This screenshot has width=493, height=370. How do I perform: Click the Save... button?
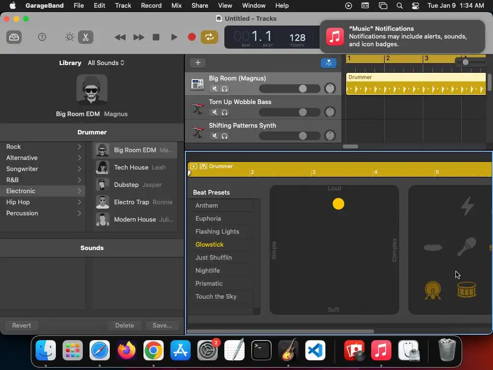(x=162, y=325)
